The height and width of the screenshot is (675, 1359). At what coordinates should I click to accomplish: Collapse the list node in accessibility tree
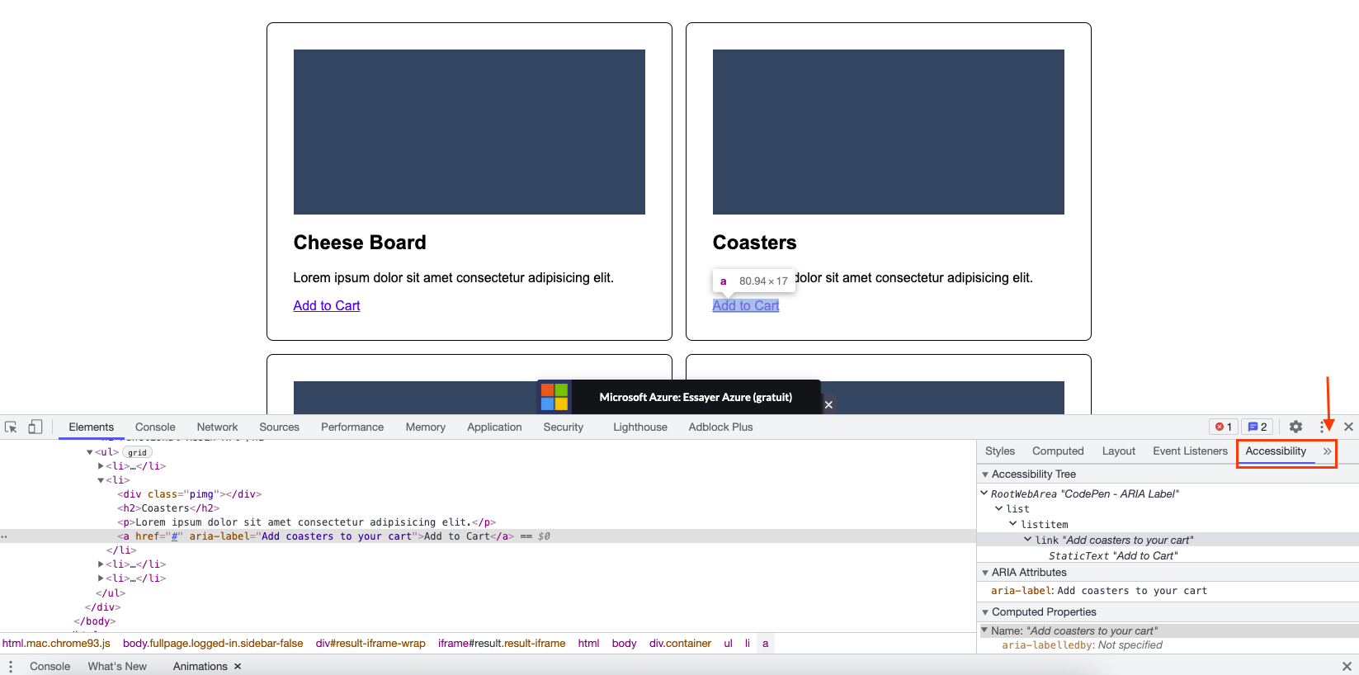pyautogui.click(x=999, y=508)
